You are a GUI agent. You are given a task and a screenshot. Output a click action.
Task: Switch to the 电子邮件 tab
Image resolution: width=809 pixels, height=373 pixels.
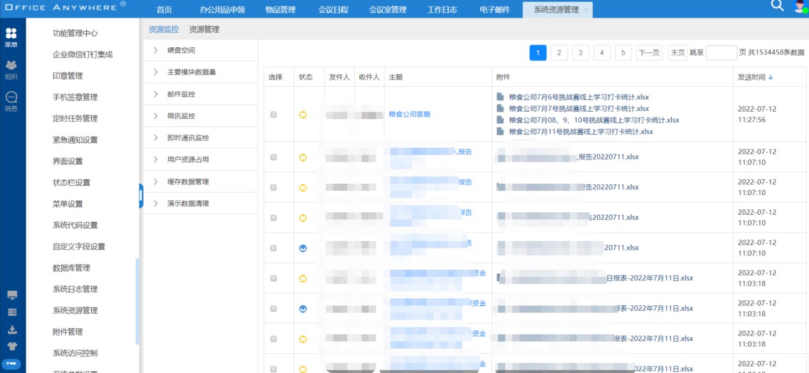click(x=494, y=10)
